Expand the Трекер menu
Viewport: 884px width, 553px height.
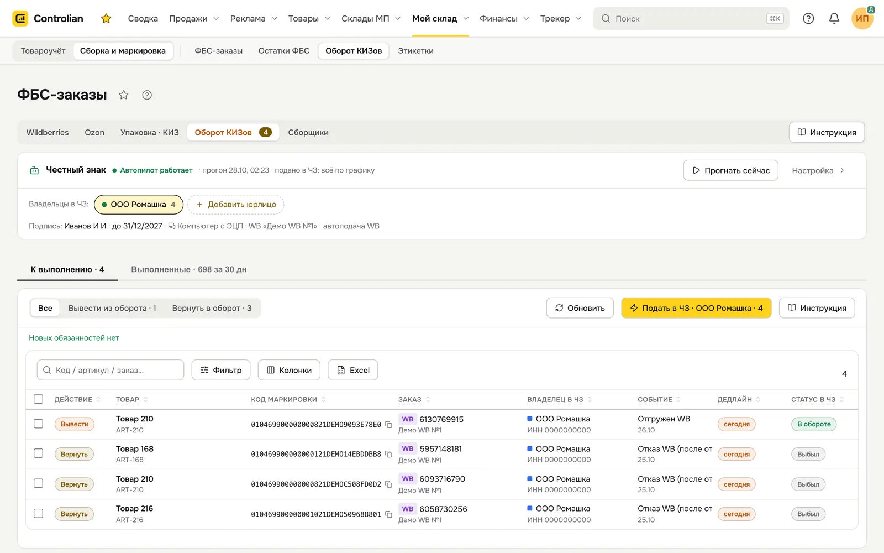click(x=560, y=18)
